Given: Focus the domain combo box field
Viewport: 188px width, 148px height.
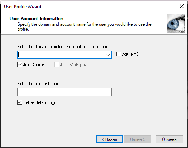Looking at the screenshot, I should click(64, 55).
